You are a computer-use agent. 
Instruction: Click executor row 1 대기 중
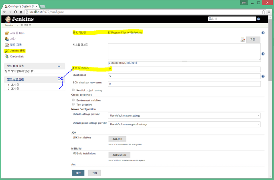click(x=13, y=85)
